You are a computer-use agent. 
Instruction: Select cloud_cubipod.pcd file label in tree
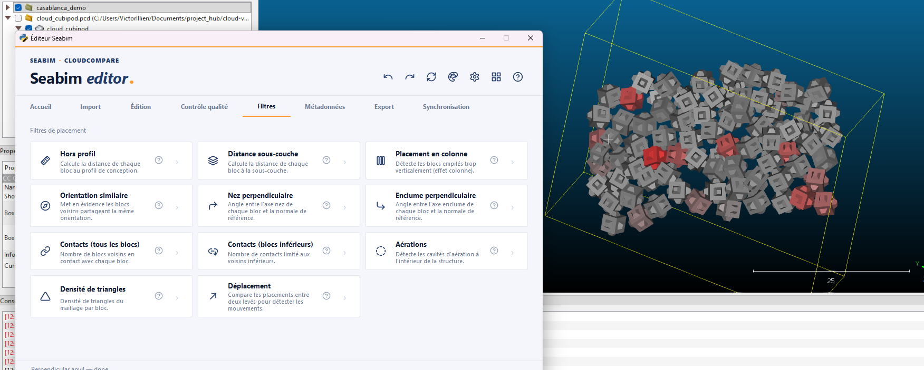pyautogui.click(x=142, y=18)
